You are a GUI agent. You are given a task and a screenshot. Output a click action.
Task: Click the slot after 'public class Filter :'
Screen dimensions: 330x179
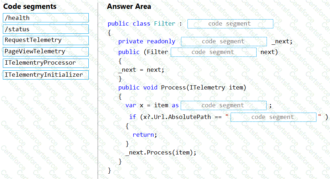click(x=230, y=24)
